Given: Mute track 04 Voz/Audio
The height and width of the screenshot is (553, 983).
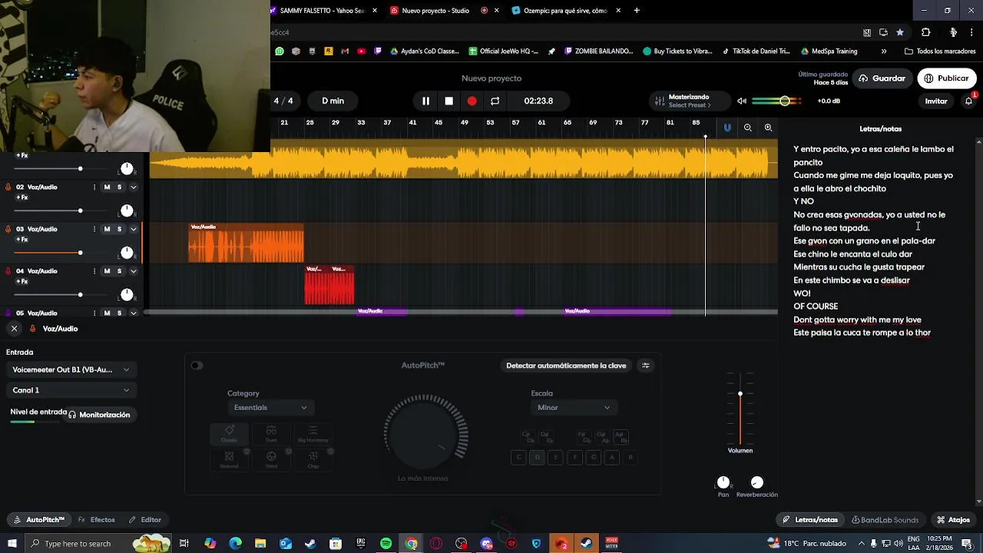Looking at the screenshot, I should point(107,271).
